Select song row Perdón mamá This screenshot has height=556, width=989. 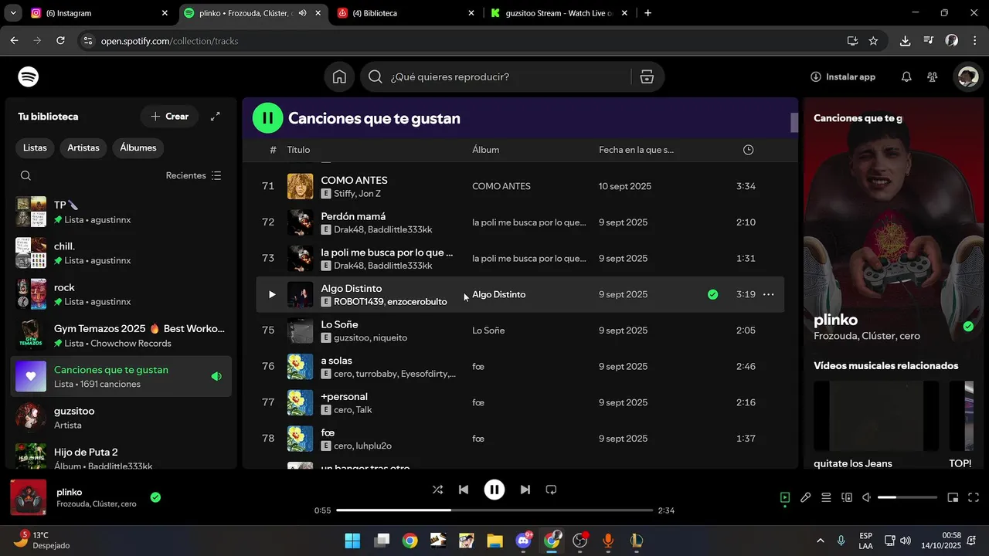pyautogui.click(x=520, y=222)
